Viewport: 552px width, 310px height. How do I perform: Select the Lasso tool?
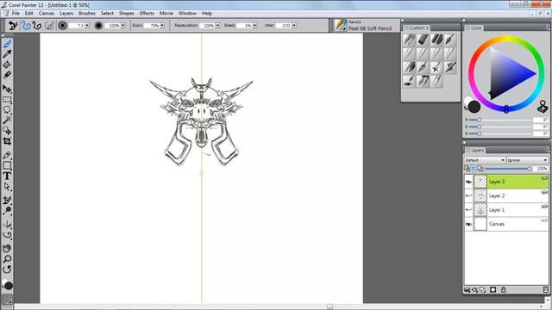(7, 110)
